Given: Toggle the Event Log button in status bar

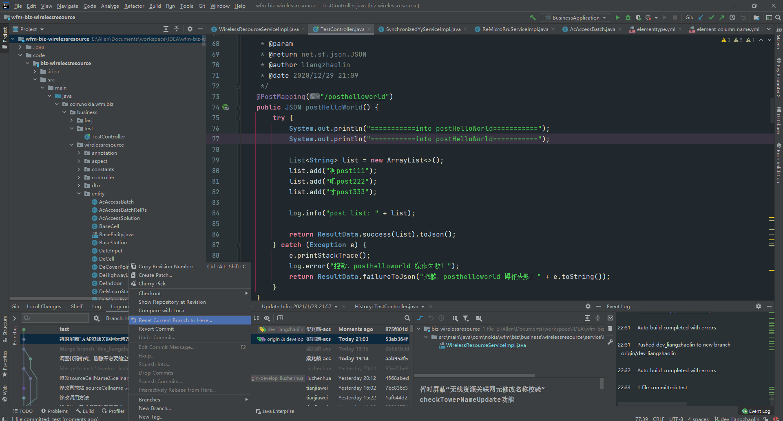Looking at the screenshot, I should pyautogui.click(x=756, y=411).
